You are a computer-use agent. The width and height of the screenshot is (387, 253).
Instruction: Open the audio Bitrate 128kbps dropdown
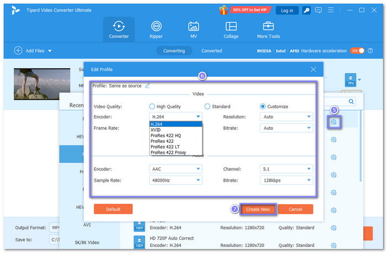(286, 180)
